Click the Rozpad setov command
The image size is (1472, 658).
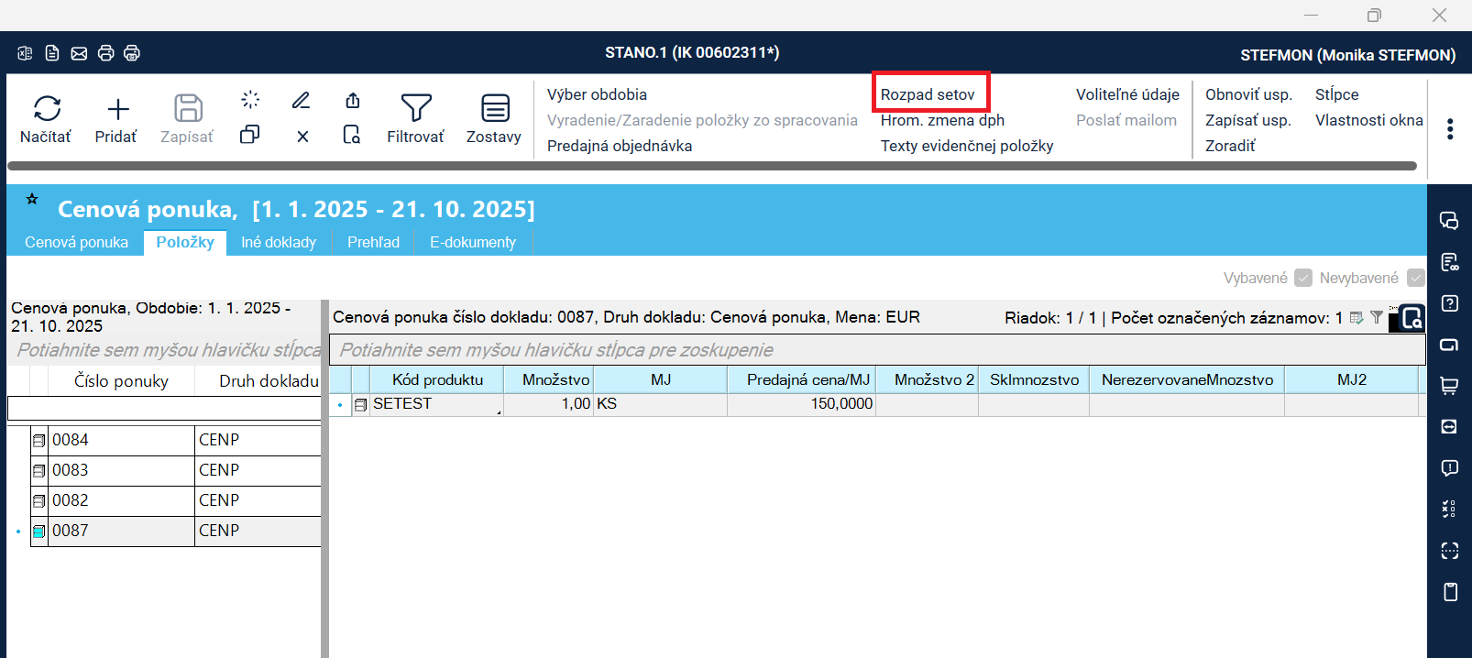928,94
